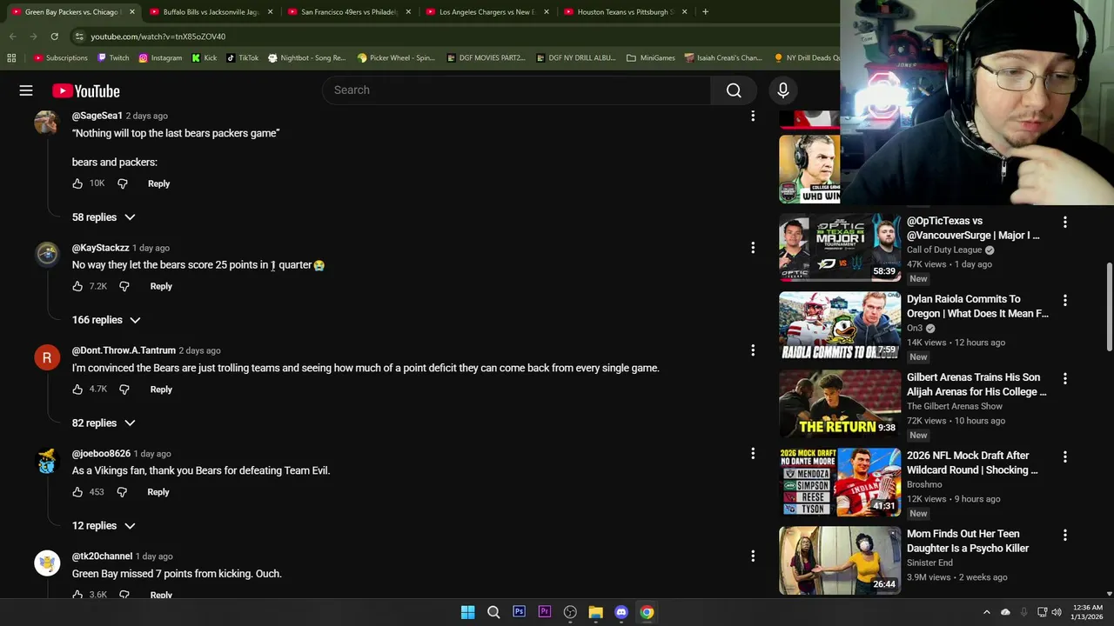The width and height of the screenshot is (1114, 626).
Task: Switch to the Houston Texans vs Pittsburgh tab
Action: pos(625,12)
